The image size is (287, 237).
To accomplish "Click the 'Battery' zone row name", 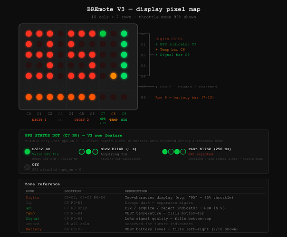I will (34, 229).
